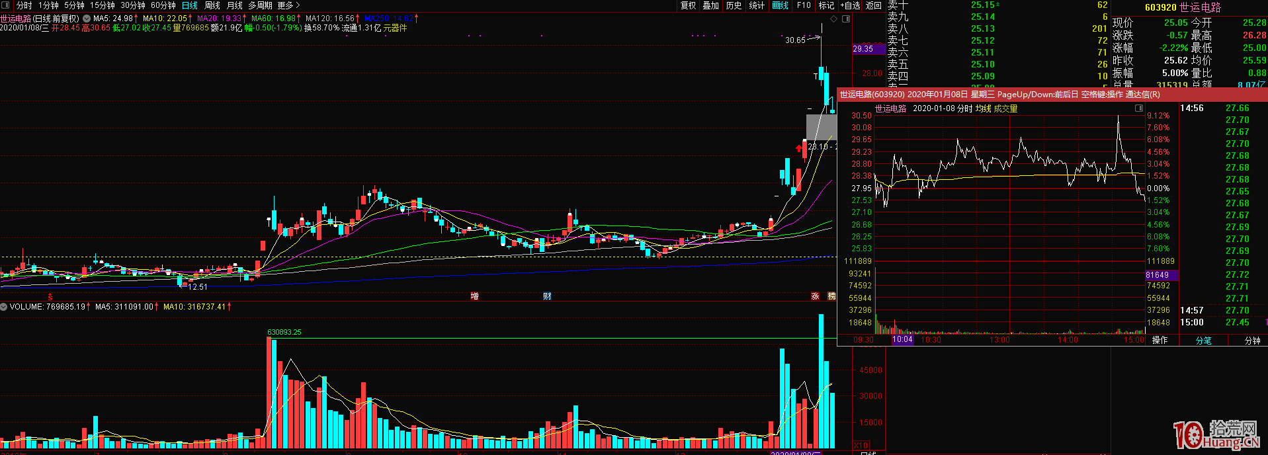Add stock with +自选 button
This screenshot has width=1268, height=455.
pos(851,5)
